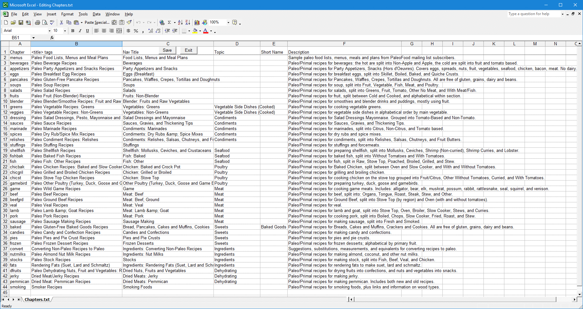This screenshot has width=583, height=309.
Task: Click the 'Type a question for help' box
Action: click(x=534, y=14)
